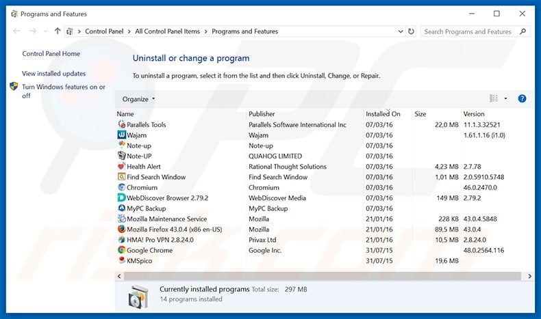Click the Search Programs and Features field
Screen dimensions: 541x319
(x=468, y=31)
